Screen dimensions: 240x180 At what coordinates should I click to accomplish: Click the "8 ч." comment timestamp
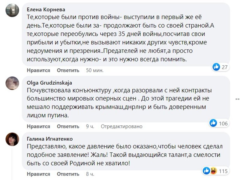coord(90,174)
